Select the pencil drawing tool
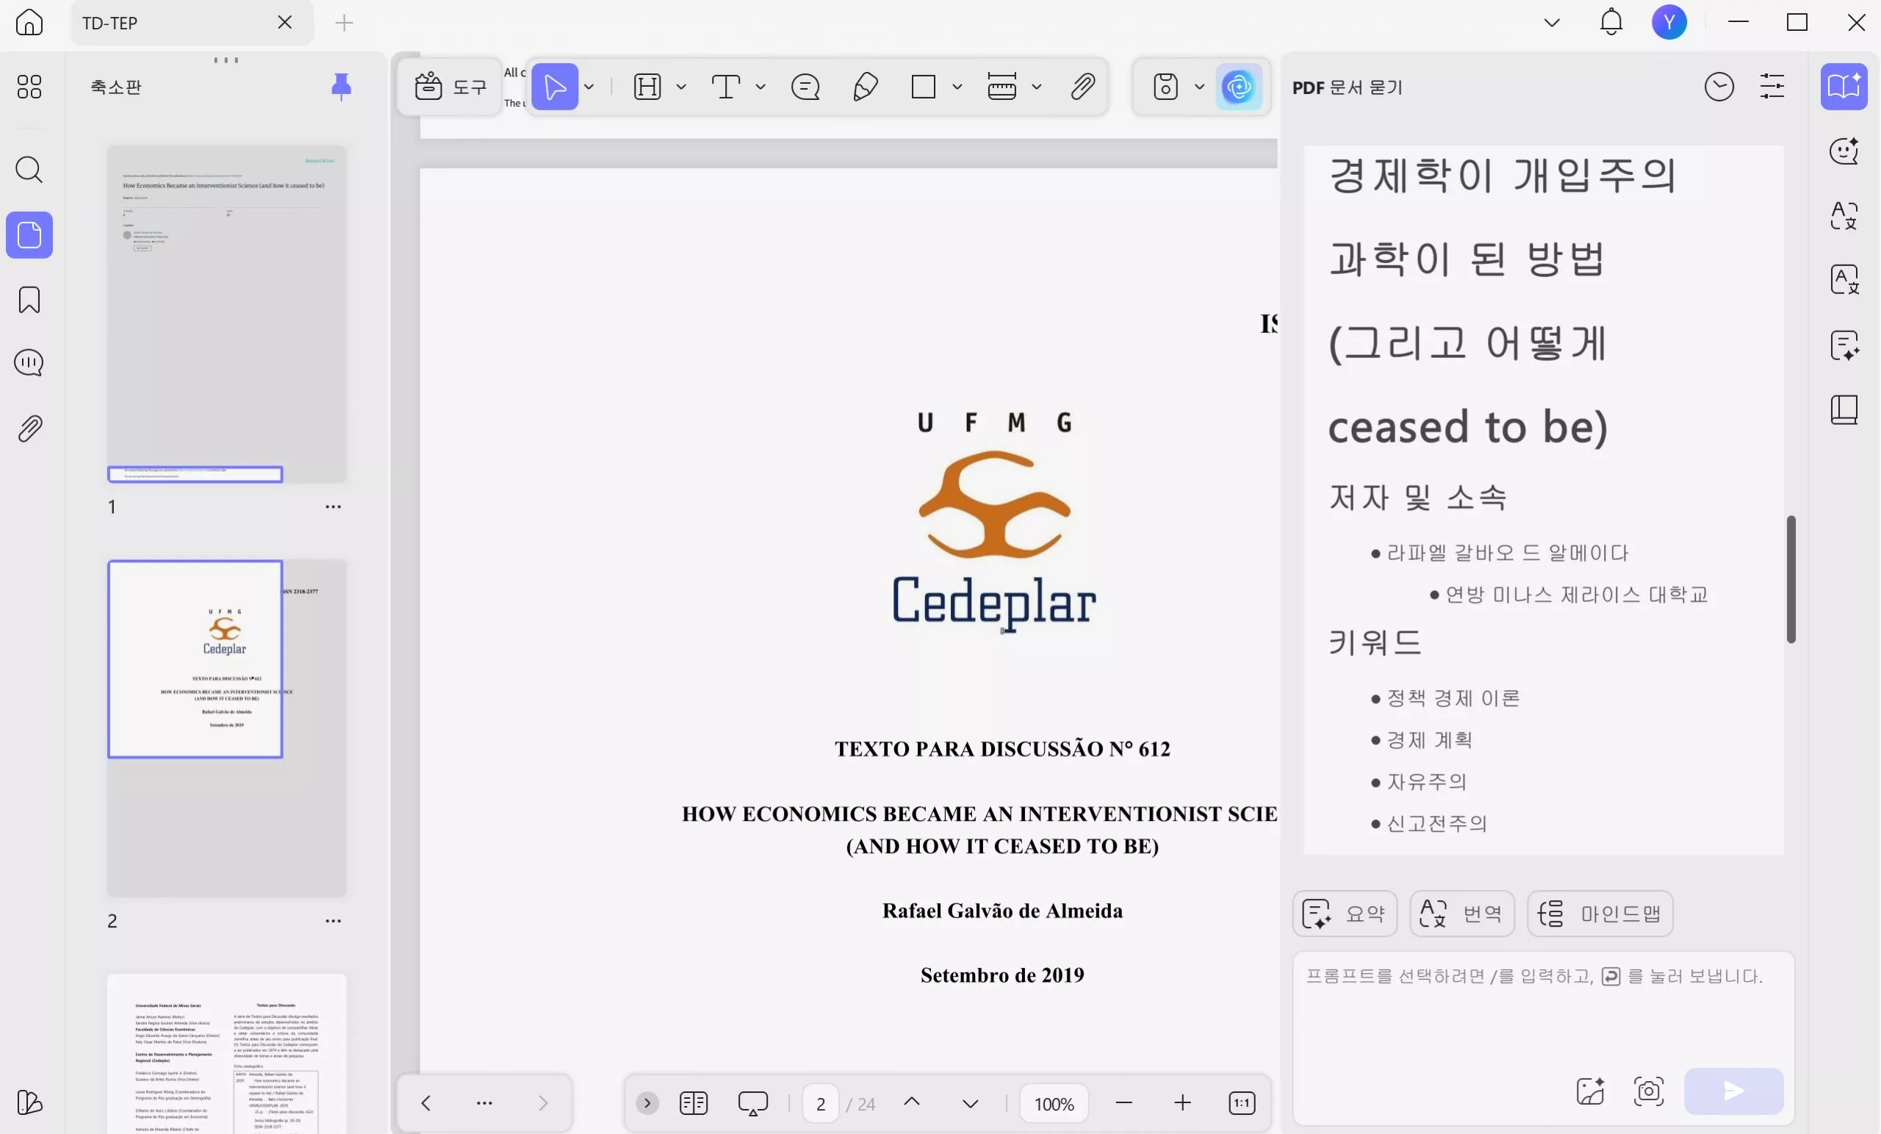The image size is (1881, 1134). pos(865,86)
